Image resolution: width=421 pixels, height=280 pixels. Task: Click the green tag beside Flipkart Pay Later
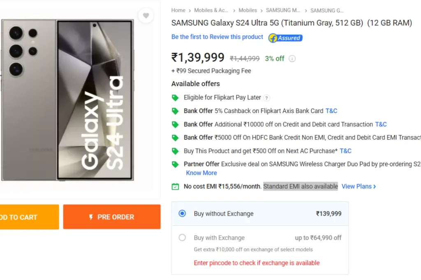click(175, 98)
